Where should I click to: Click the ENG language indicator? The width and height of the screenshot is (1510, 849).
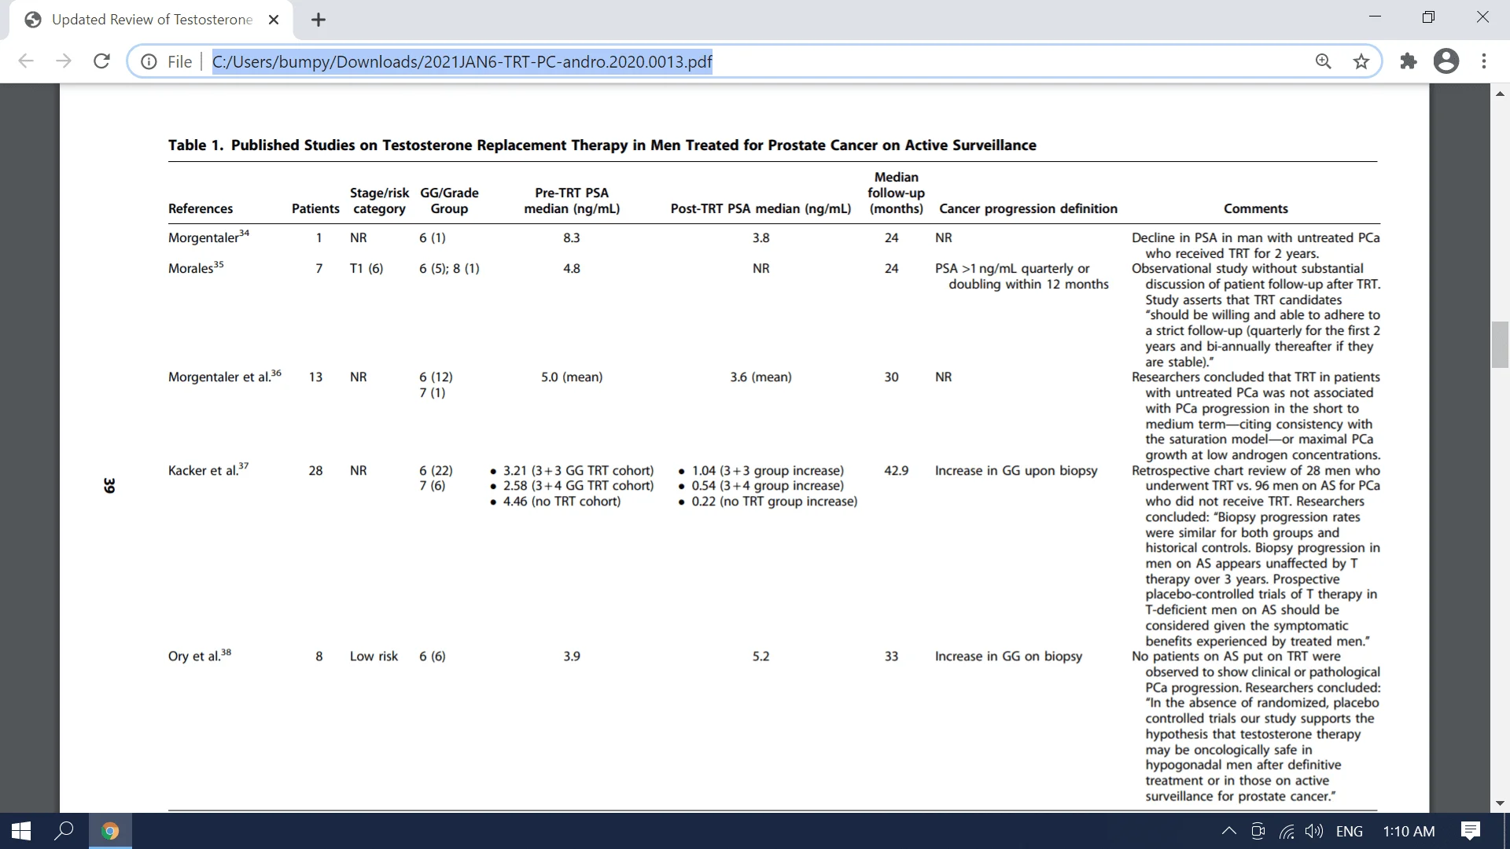coord(1350,831)
